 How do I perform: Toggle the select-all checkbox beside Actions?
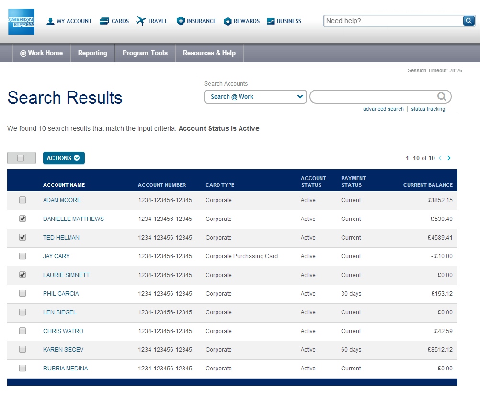tap(21, 158)
